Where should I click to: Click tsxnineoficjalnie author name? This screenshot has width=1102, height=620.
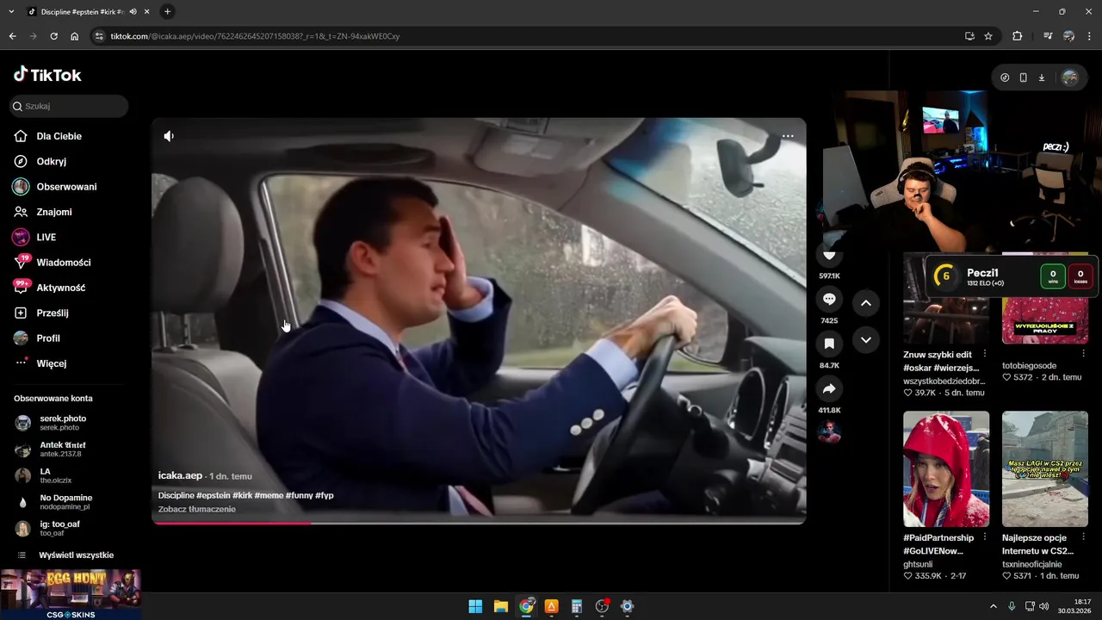click(1033, 564)
